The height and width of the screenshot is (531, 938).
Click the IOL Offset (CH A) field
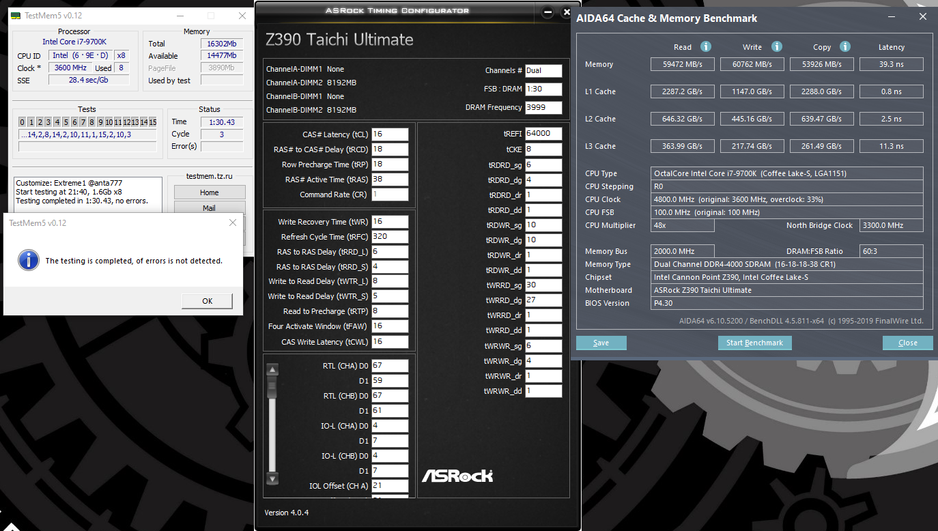[390, 486]
